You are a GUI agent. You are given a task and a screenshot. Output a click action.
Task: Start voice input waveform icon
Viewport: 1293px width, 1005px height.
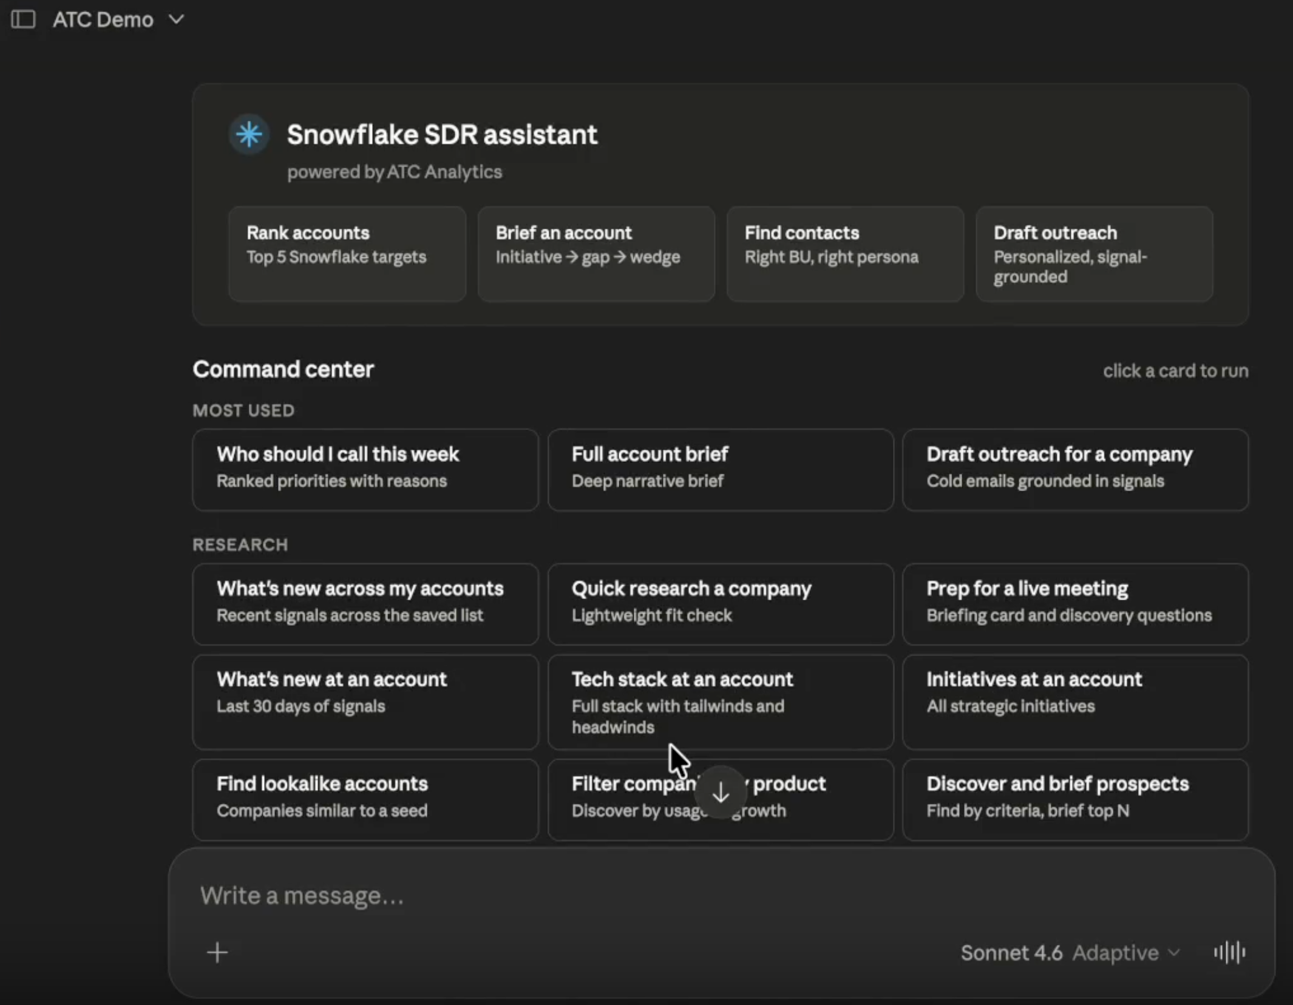[1229, 952]
